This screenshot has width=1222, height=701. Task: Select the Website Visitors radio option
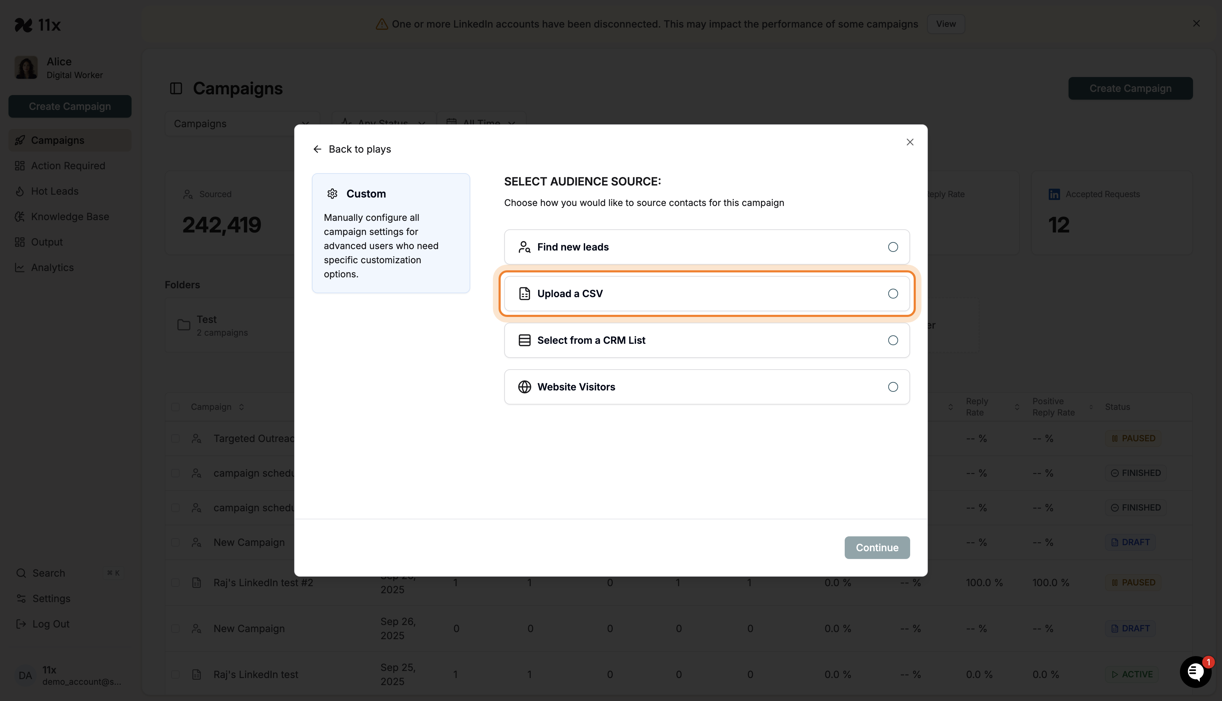(892, 387)
